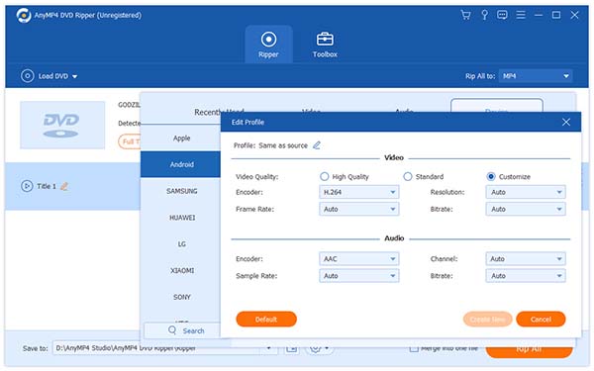Open the Frame Rate dropdown
594x371 pixels.
tap(359, 209)
